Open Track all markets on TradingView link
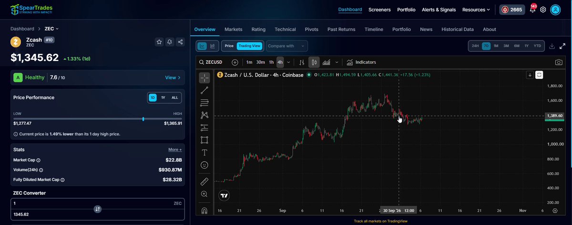This screenshot has width=572, height=225. pos(381,221)
